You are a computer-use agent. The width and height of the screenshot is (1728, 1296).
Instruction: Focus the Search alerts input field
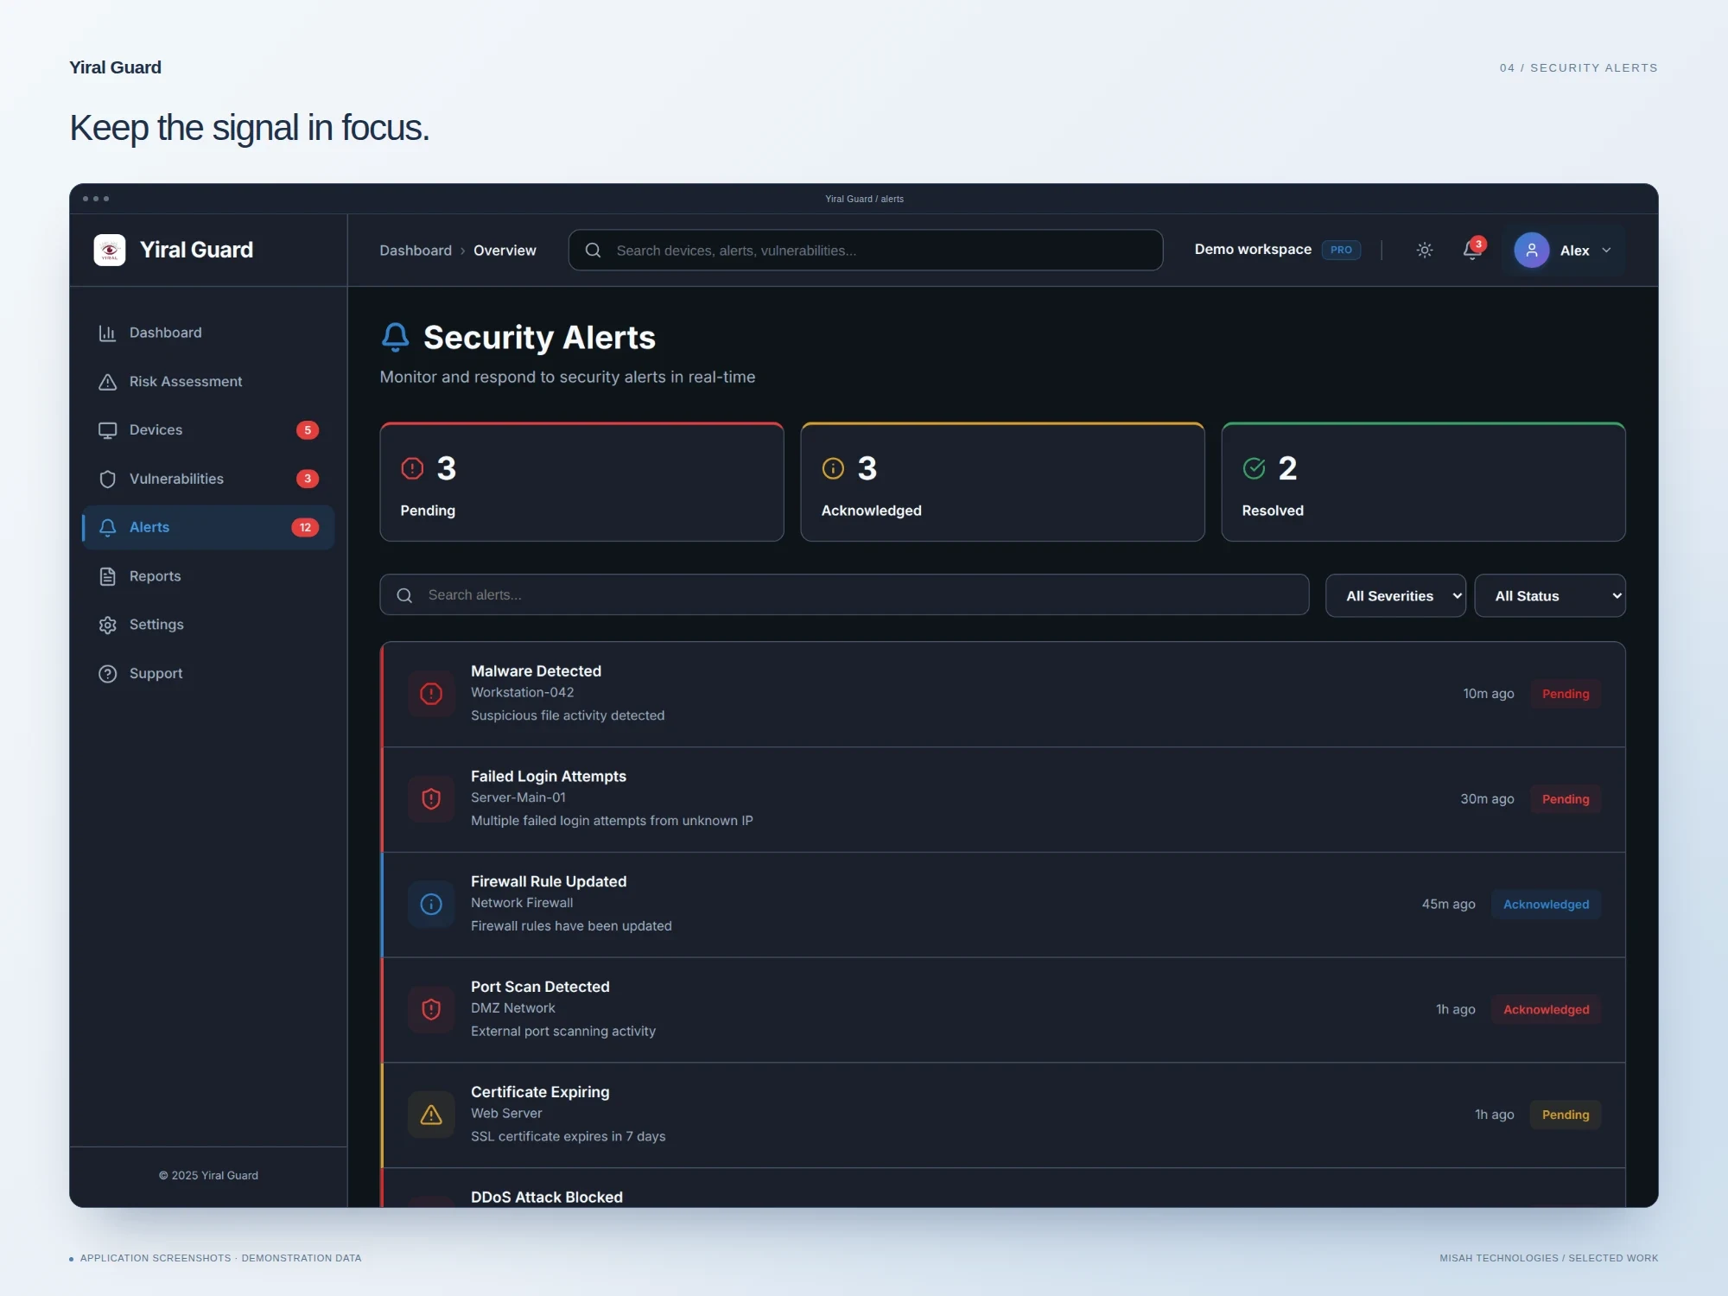click(x=844, y=595)
